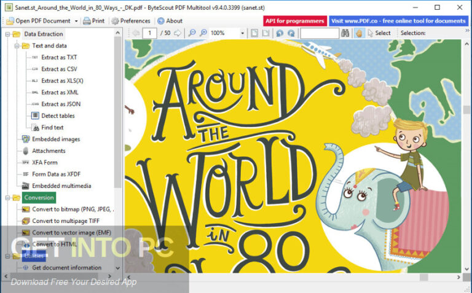Screen dimensions: 472x293
Task: Click the application icon in title bar
Action: click(x=9, y=7)
